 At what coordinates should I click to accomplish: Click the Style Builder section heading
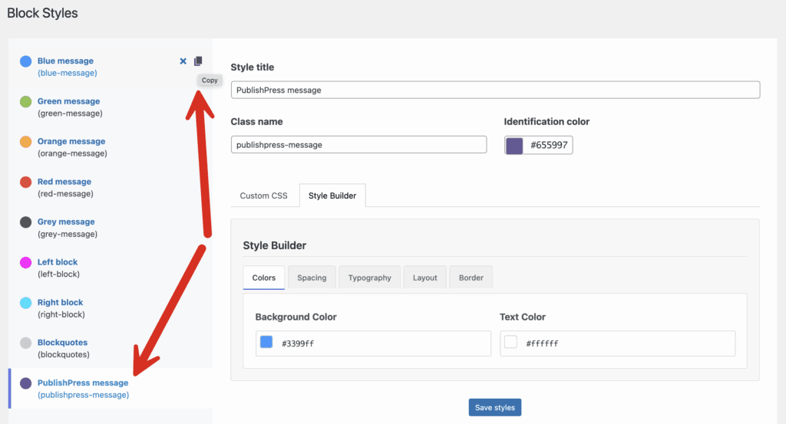275,246
